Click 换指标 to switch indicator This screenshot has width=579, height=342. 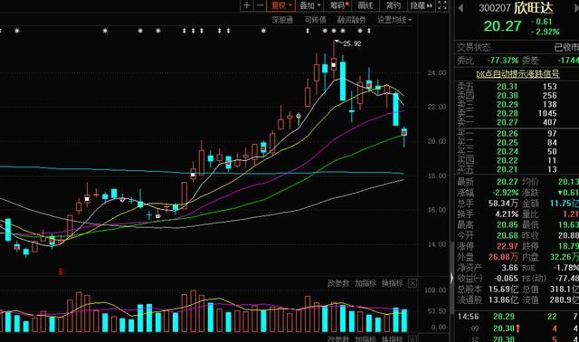(x=392, y=283)
